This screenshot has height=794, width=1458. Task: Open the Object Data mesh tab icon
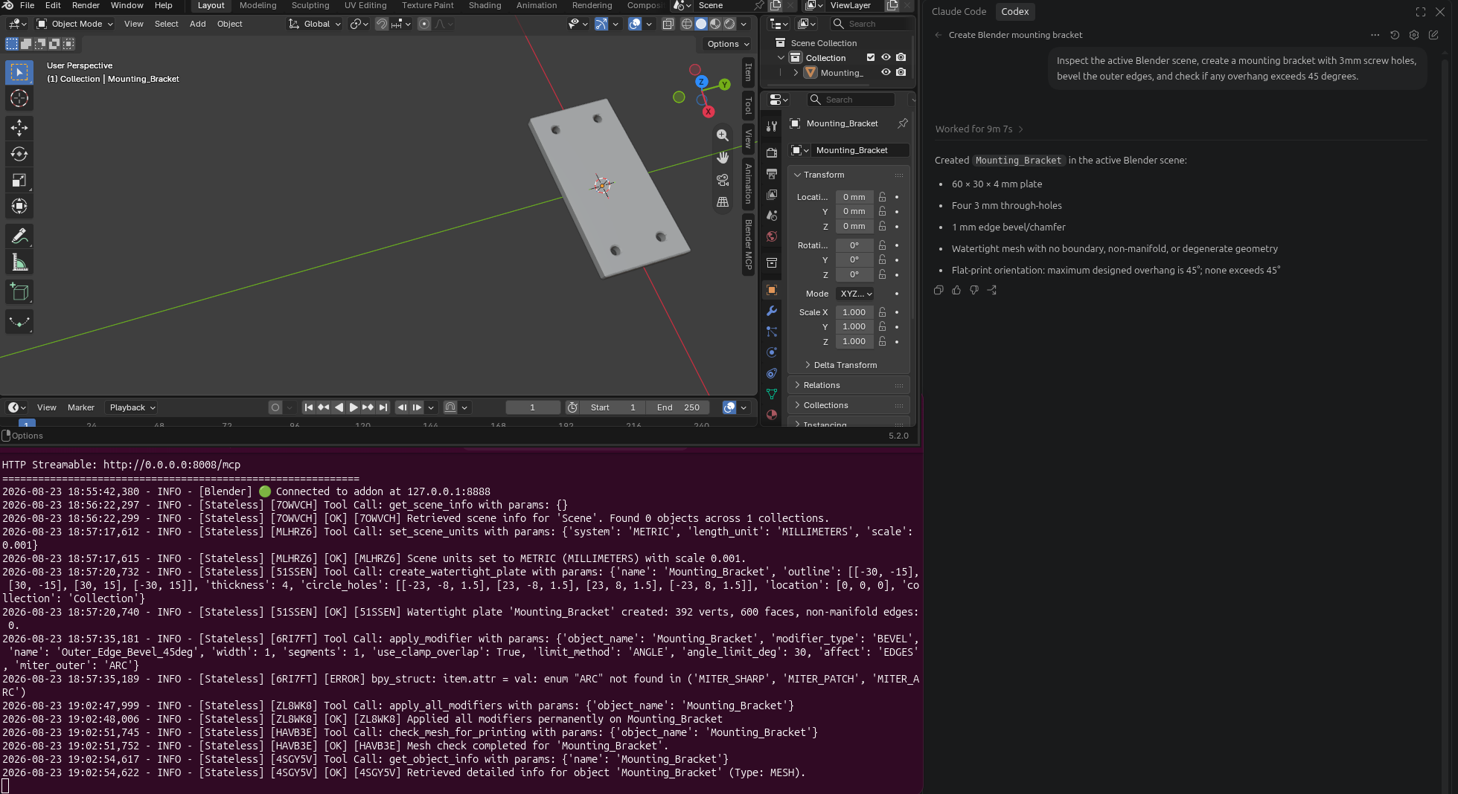pos(772,394)
